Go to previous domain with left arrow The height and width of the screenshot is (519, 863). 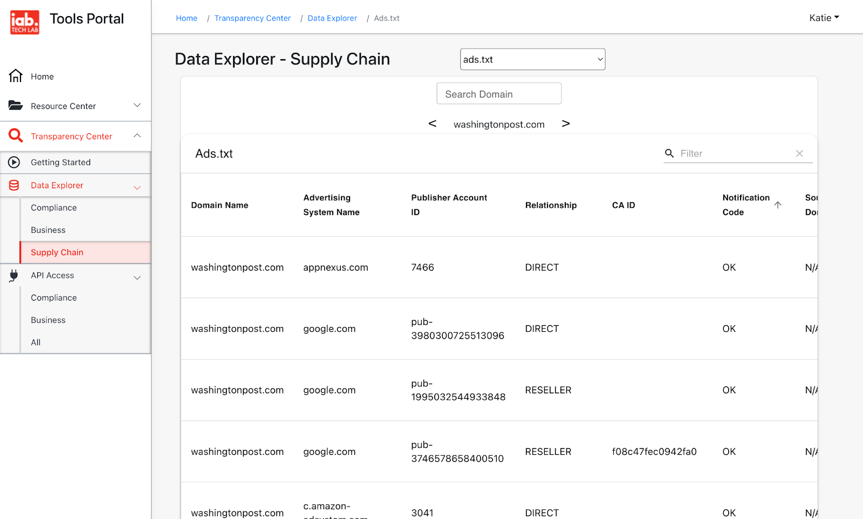pos(433,124)
